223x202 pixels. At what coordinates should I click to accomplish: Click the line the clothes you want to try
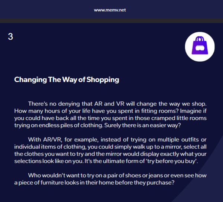click(110, 154)
